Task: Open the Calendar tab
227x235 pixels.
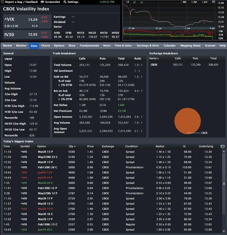Action: (x=169, y=45)
